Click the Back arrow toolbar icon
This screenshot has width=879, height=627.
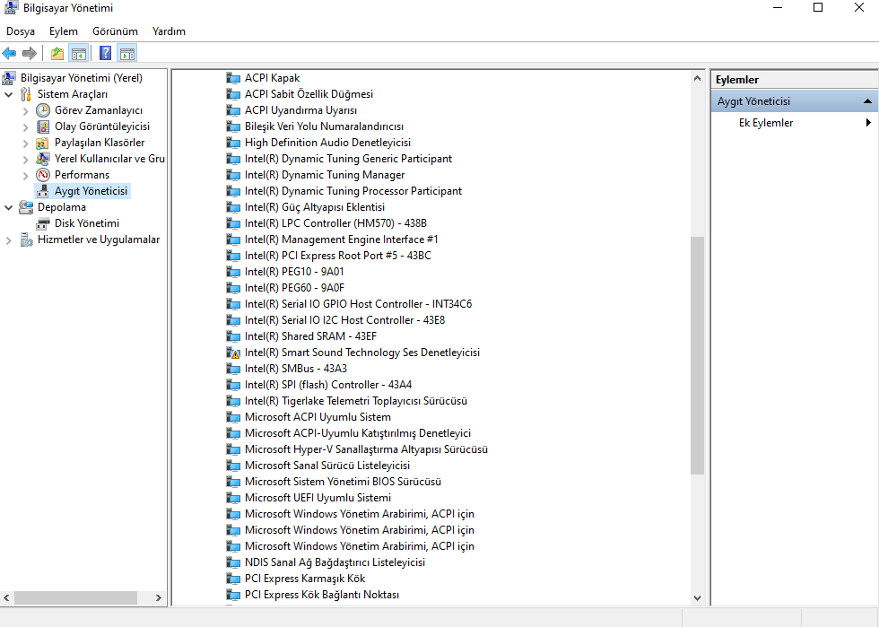(9, 53)
